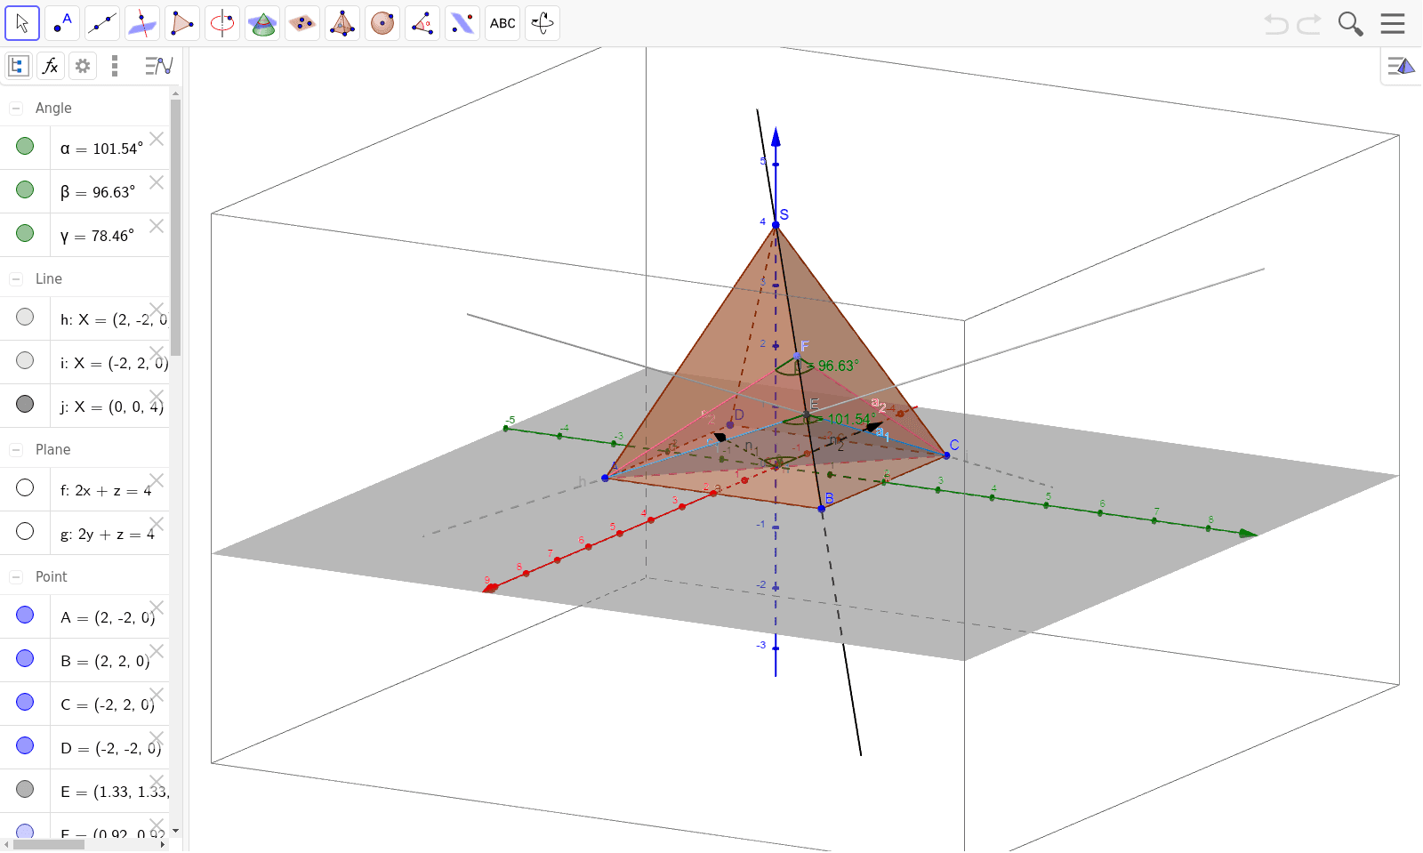Collapse the Line group
The width and height of the screenshot is (1423, 853).
16,279
